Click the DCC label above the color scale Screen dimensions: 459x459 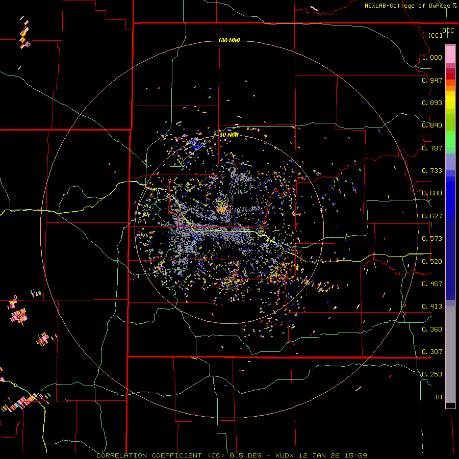[x=448, y=31]
